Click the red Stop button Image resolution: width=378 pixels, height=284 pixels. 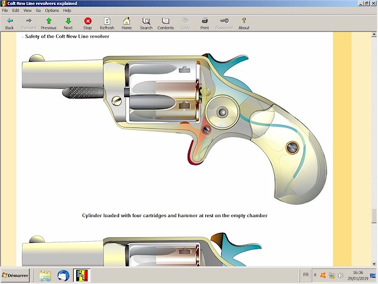(88, 23)
